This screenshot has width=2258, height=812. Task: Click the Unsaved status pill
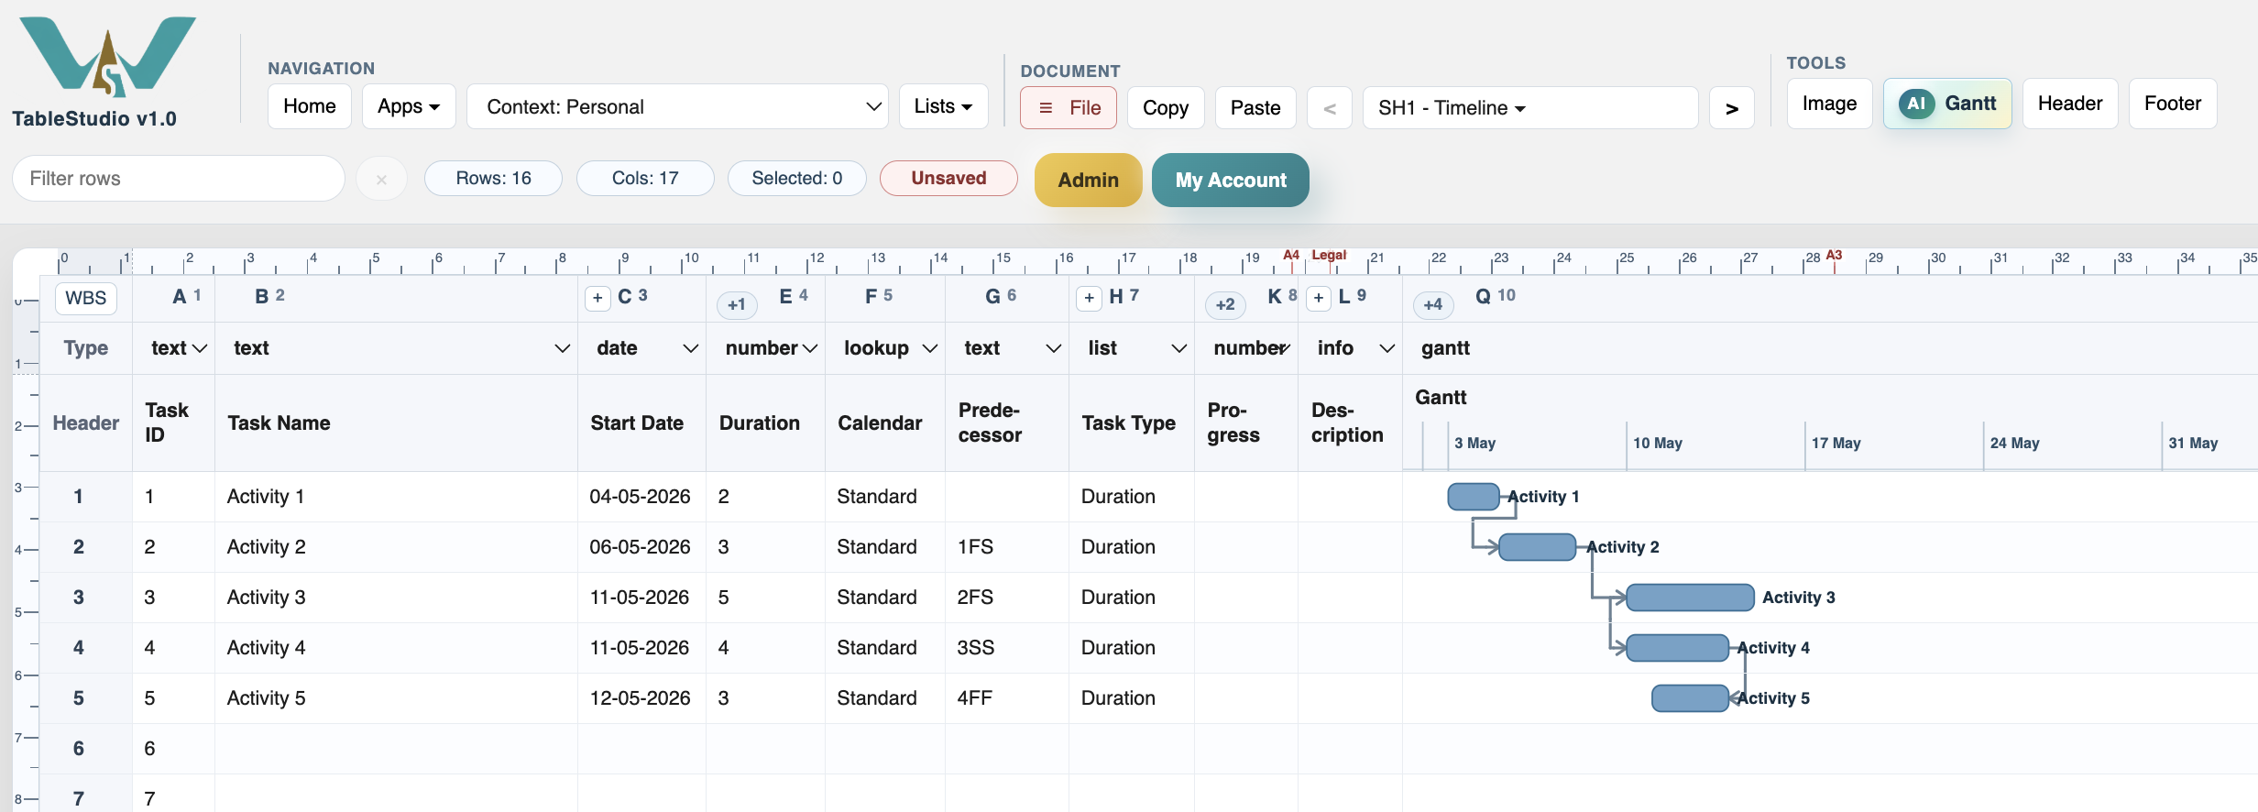tap(948, 178)
